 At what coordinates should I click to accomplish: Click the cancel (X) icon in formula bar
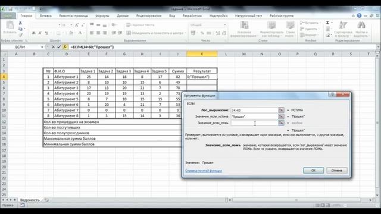click(x=53, y=47)
